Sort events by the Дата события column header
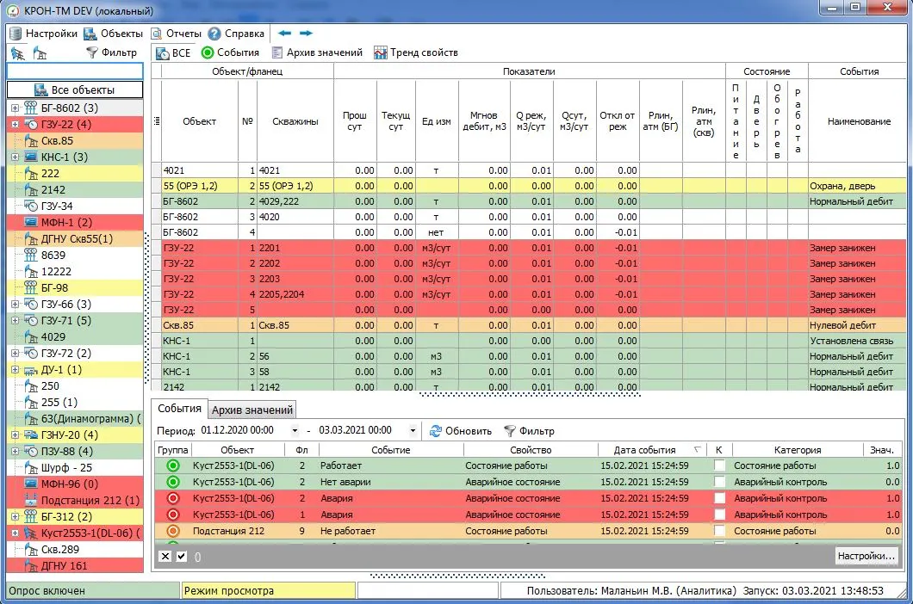913x604 pixels. point(652,450)
